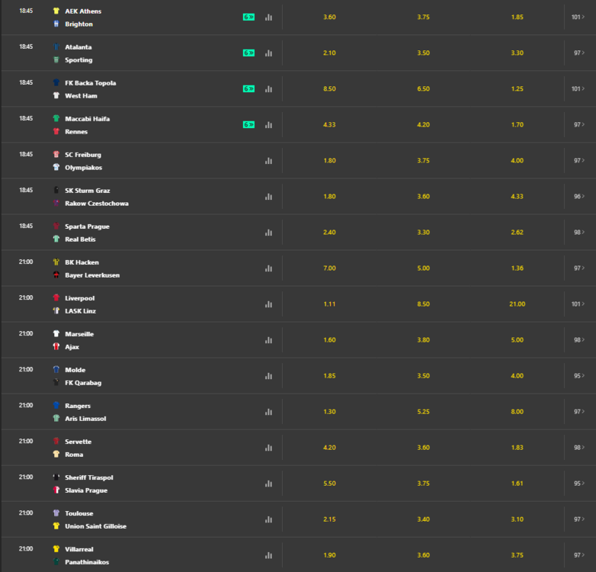Select Liverpool home win odds 1.11
The width and height of the screenshot is (596, 572).
pyautogui.click(x=329, y=304)
